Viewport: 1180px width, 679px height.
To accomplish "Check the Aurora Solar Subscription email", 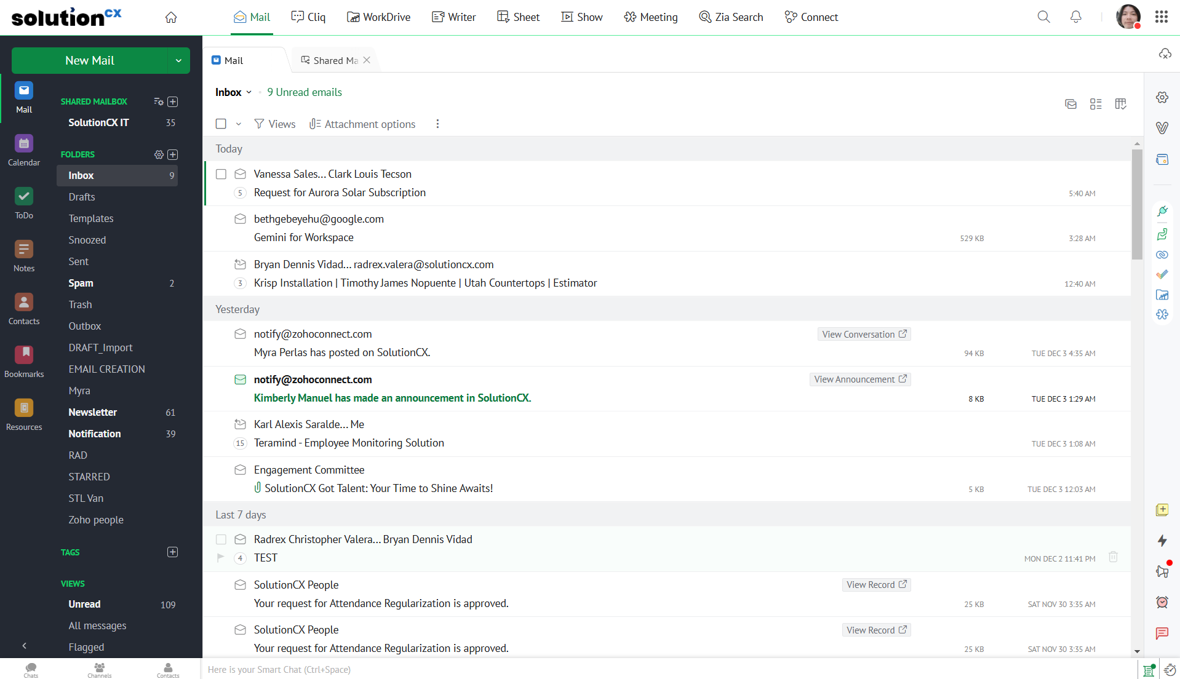I will tap(221, 174).
